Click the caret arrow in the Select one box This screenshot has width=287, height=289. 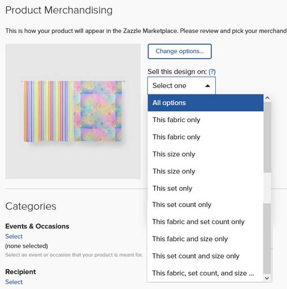pyautogui.click(x=207, y=86)
